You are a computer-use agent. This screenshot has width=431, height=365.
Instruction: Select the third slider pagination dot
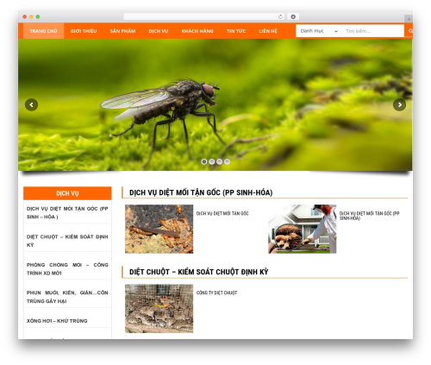[219, 161]
